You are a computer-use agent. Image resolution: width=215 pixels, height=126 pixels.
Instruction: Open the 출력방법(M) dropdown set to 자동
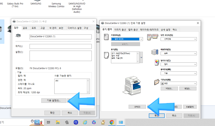[178, 73]
